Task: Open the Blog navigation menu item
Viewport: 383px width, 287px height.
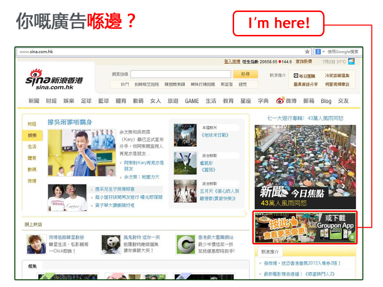Action: click(x=326, y=101)
